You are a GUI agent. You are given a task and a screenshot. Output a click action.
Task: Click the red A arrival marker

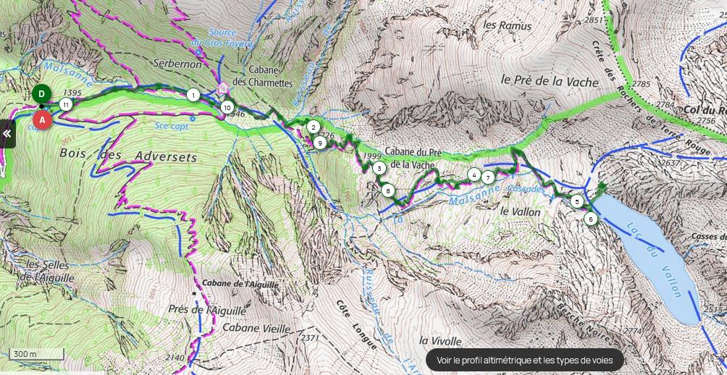click(42, 119)
